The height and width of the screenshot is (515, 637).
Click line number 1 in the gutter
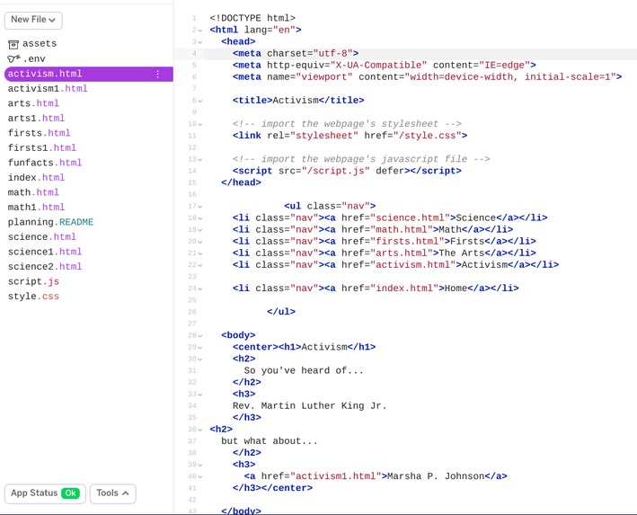pyautogui.click(x=194, y=18)
